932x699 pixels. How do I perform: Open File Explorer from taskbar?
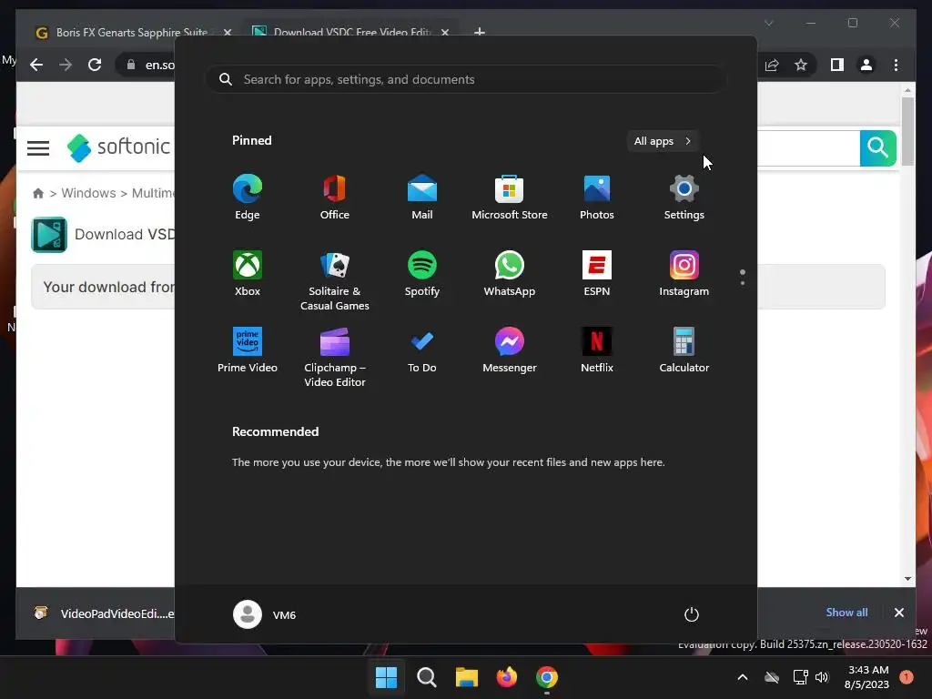pyautogui.click(x=467, y=677)
